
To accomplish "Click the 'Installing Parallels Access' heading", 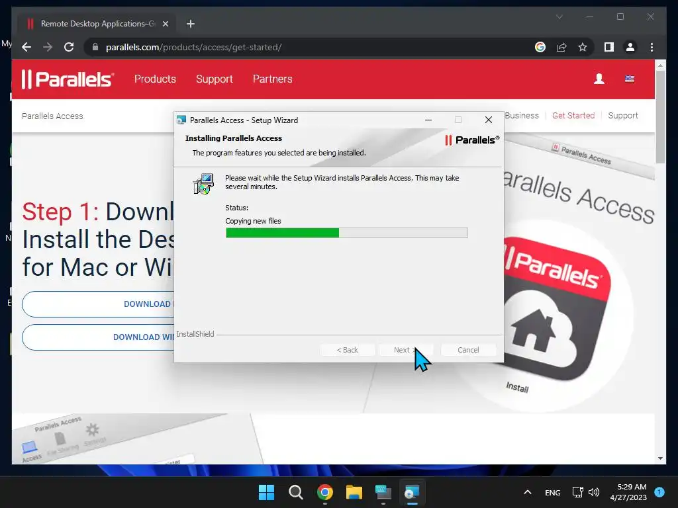I will pyautogui.click(x=234, y=138).
